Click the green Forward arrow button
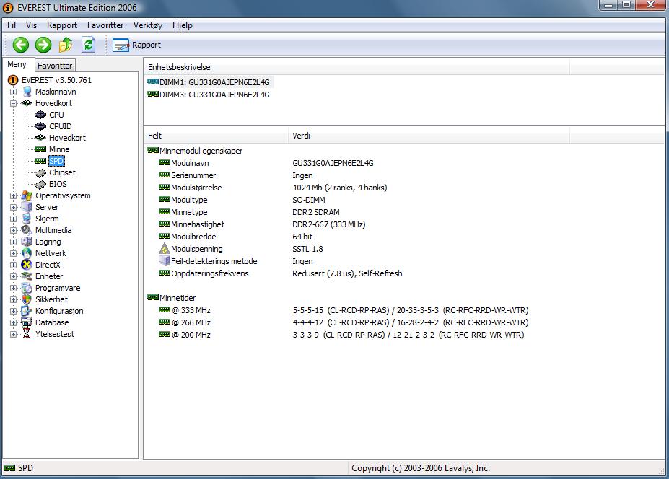 point(43,45)
